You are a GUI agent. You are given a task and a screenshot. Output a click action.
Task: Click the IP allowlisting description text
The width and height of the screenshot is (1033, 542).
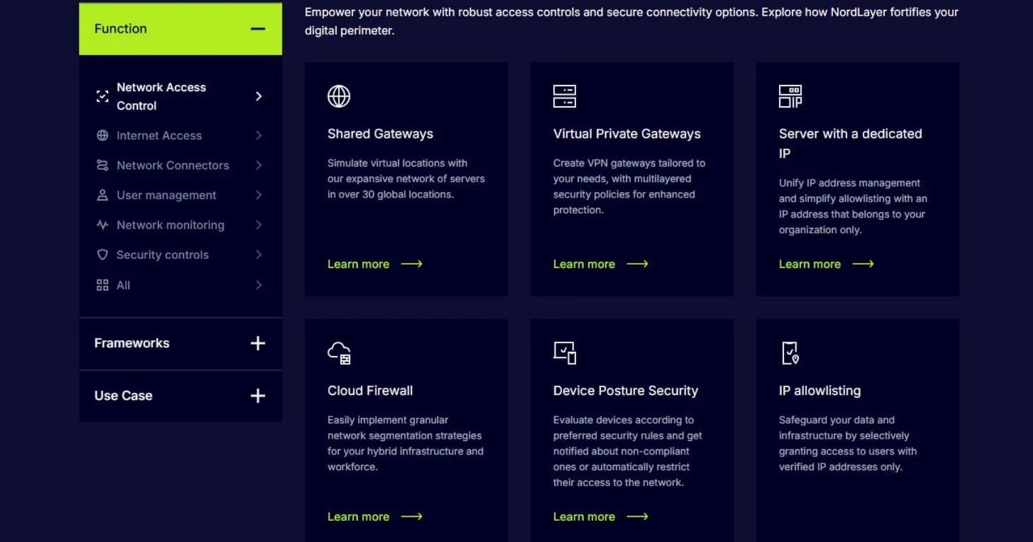click(848, 444)
